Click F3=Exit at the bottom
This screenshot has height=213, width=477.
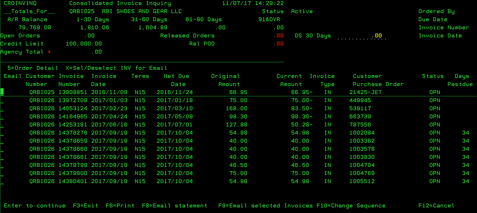pos(85,206)
